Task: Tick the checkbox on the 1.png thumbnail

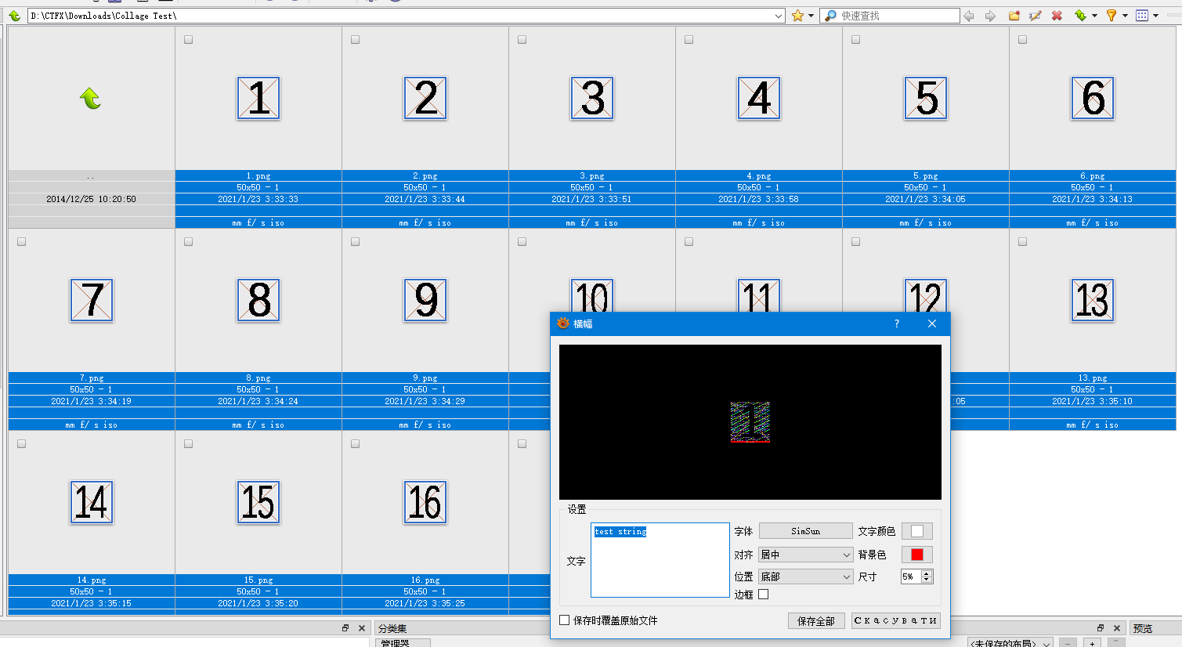Action: coord(188,40)
